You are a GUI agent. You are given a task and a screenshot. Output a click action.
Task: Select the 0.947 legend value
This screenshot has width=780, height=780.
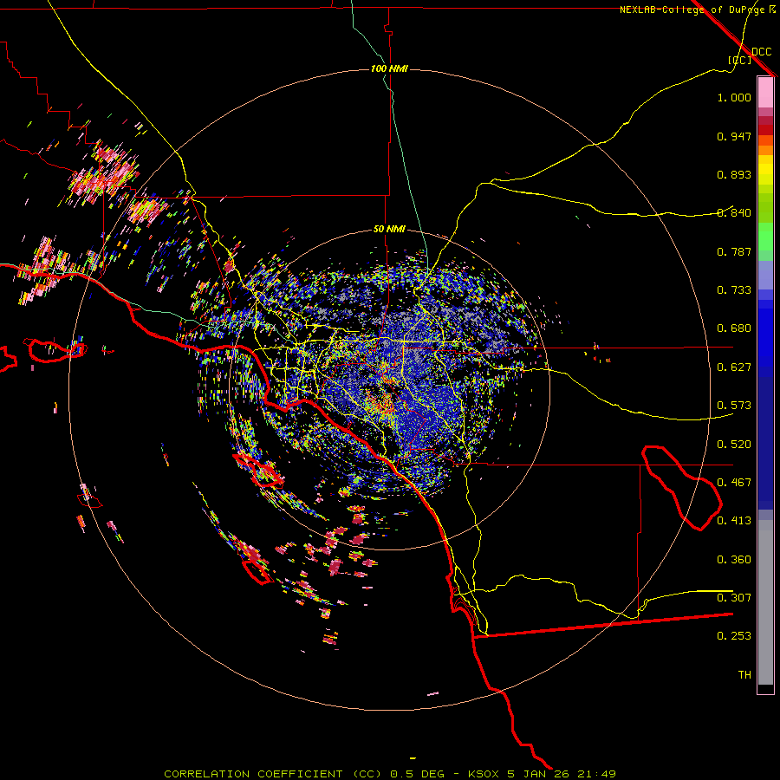pos(734,136)
